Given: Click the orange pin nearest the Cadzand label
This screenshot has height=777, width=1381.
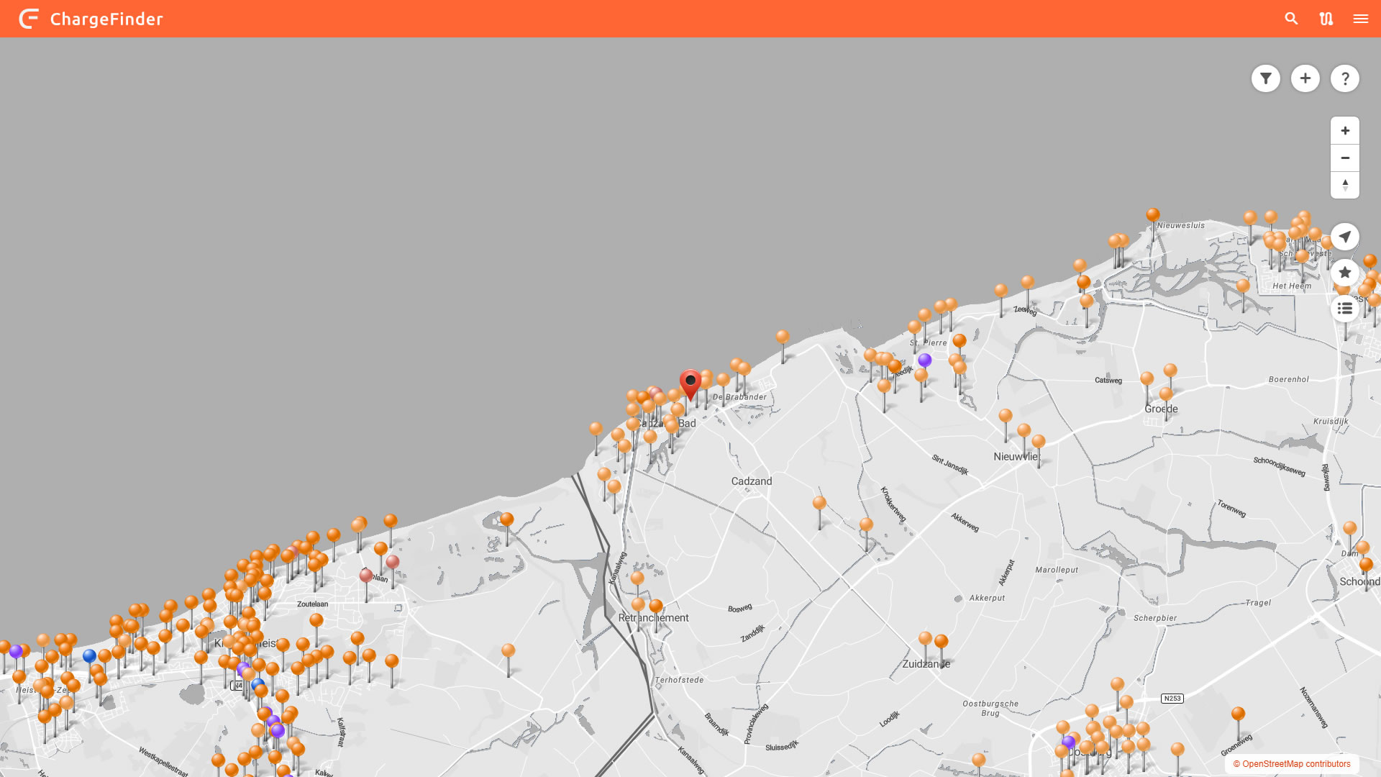Looking at the screenshot, I should click(819, 503).
